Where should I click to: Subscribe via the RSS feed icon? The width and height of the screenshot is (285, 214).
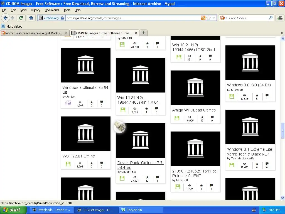[x=203, y=18]
